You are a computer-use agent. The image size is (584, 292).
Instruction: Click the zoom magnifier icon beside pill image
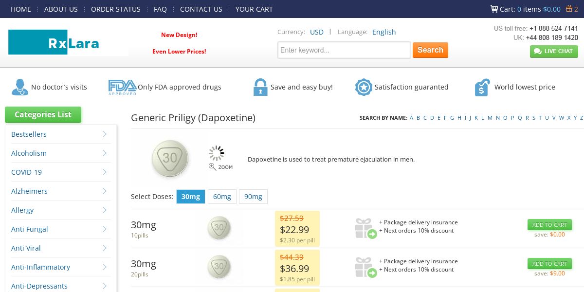pos(213,167)
